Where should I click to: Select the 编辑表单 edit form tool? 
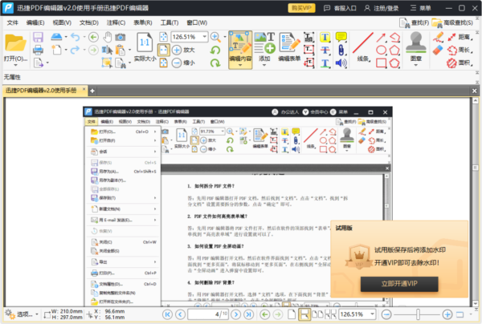288,47
